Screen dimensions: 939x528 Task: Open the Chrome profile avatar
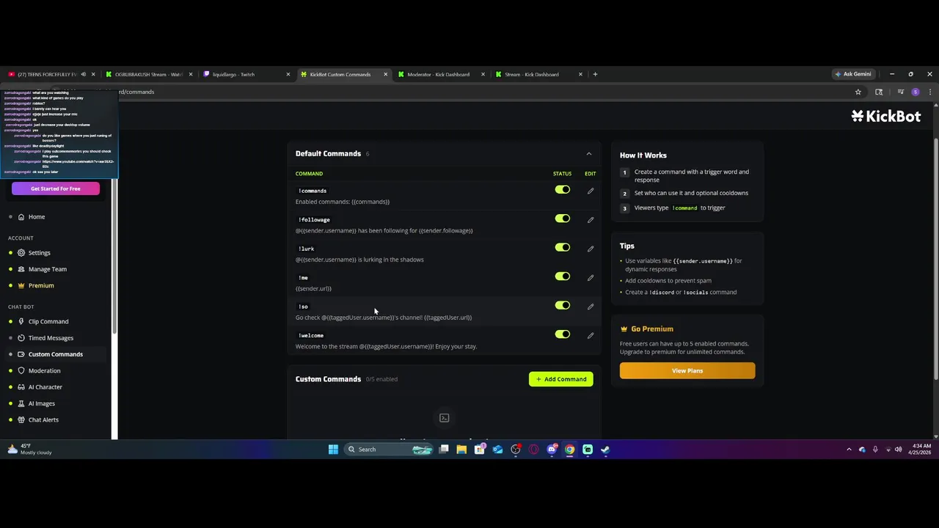click(915, 92)
